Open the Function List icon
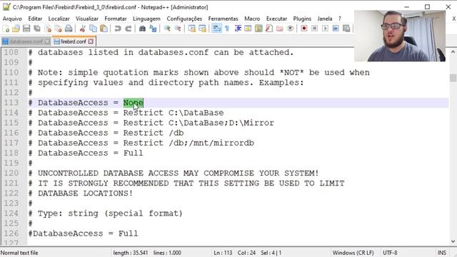The height and width of the screenshot is (257, 457). pos(269,29)
